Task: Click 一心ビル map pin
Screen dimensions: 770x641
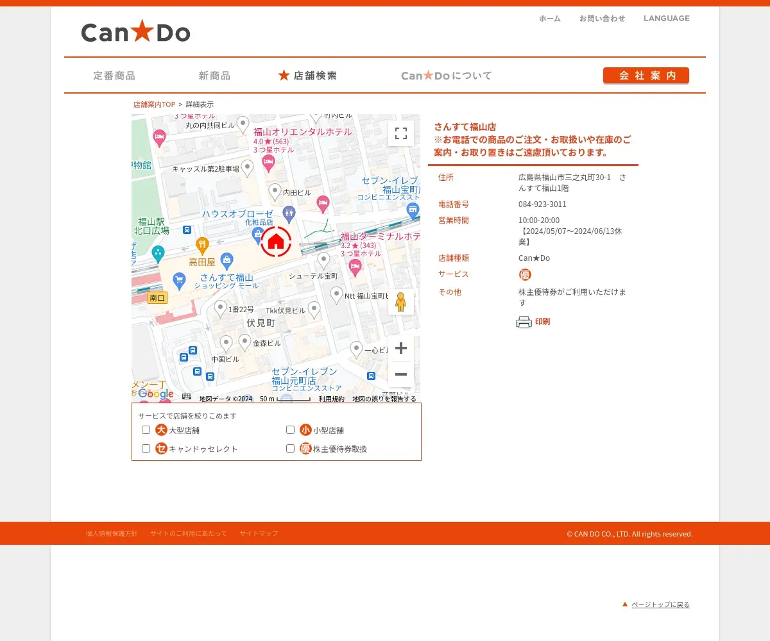Action: (x=356, y=349)
